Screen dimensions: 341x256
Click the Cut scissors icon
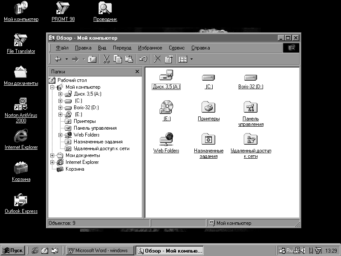(106, 59)
